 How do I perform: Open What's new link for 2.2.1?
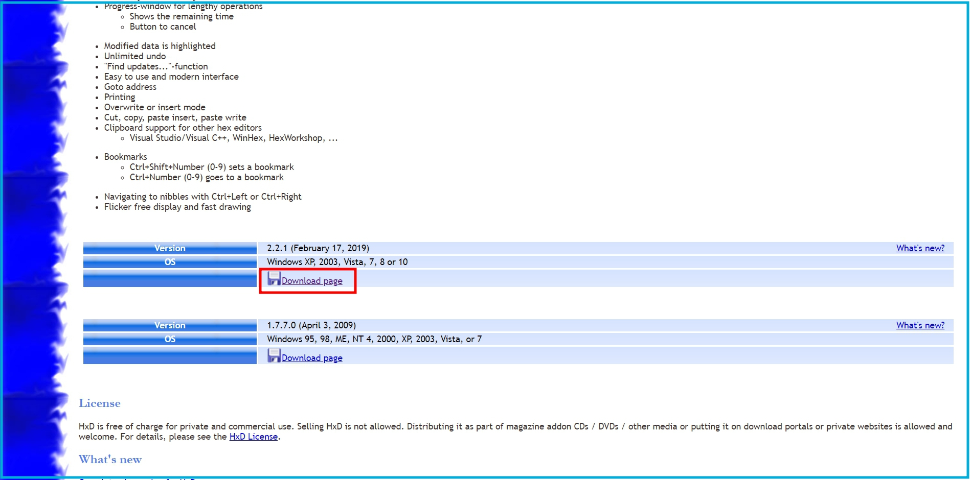[920, 248]
